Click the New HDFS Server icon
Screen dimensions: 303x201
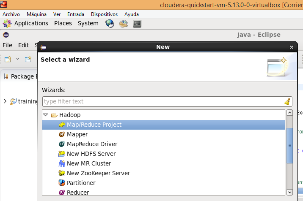62,154
